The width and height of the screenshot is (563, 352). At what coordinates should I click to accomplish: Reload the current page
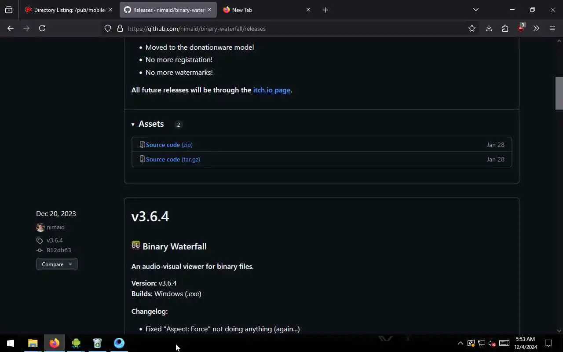42,28
